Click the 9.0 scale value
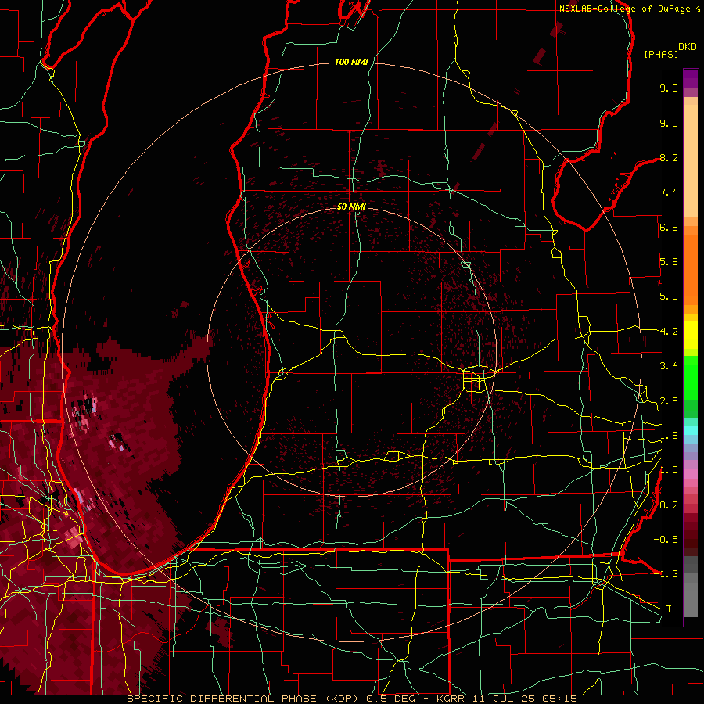This screenshot has height=704, width=704. (x=669, y=123)
